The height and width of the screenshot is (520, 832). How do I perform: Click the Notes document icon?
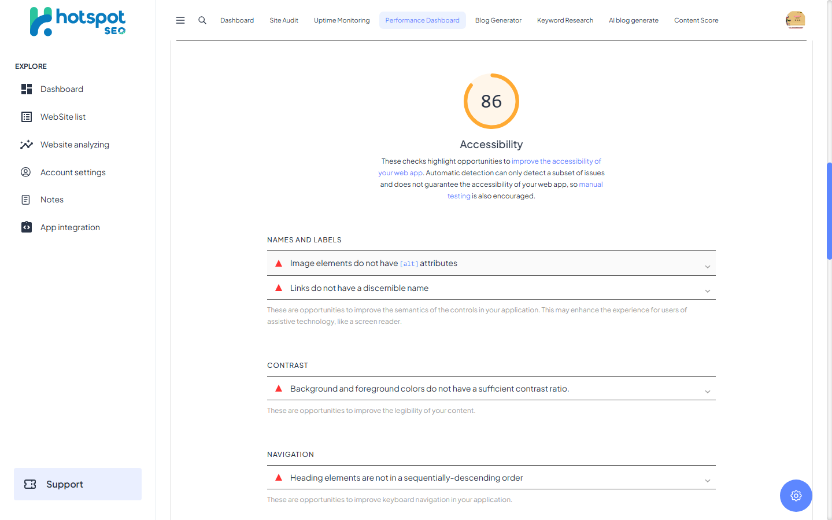tap(26, 200)
